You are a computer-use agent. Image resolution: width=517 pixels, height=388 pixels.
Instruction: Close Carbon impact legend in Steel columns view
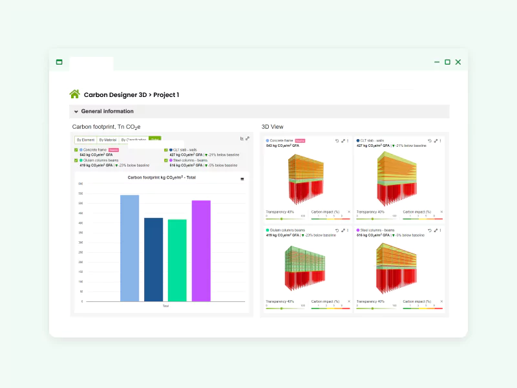[x=441, y=301]
